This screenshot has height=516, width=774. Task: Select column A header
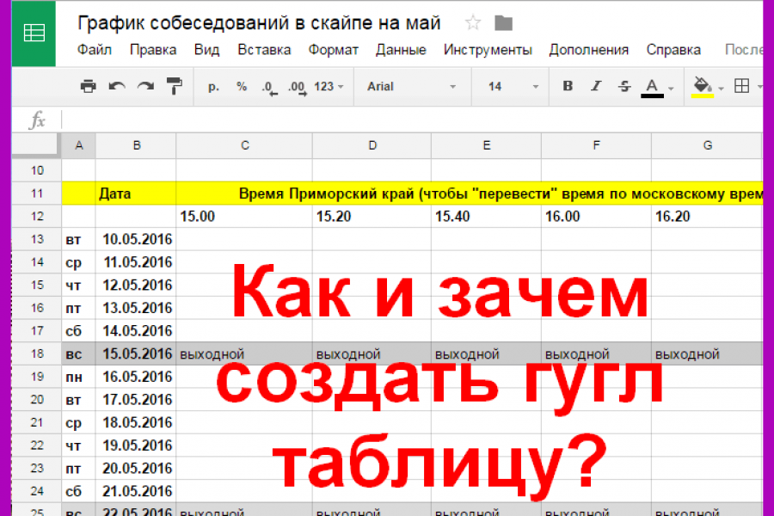pos(78,145)
